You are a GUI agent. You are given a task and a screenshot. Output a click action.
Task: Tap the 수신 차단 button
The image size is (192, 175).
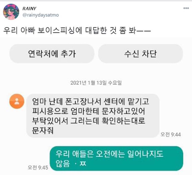140,54
